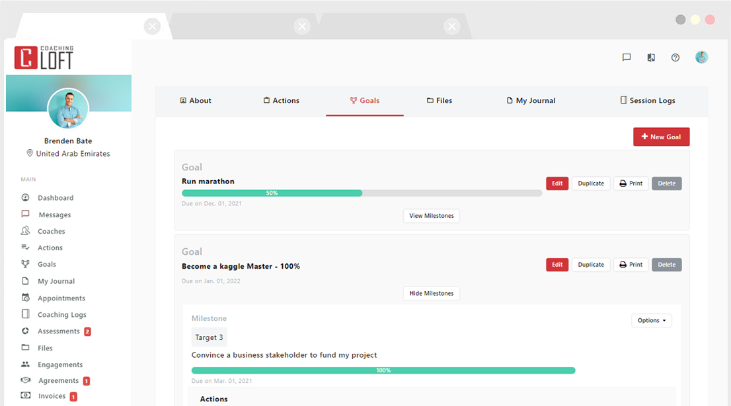The width and height of the screenshot is (731, 406).
Task: Edit the Run marathon goal
Action: 557,184
